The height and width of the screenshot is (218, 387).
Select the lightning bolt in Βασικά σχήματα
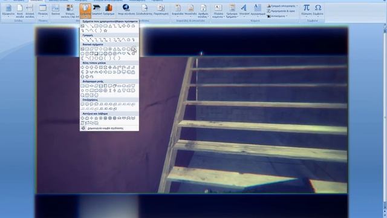[x=128, y=54]
